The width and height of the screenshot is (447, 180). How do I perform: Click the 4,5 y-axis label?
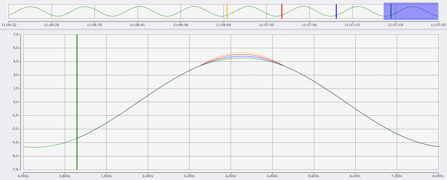point(16,61)
